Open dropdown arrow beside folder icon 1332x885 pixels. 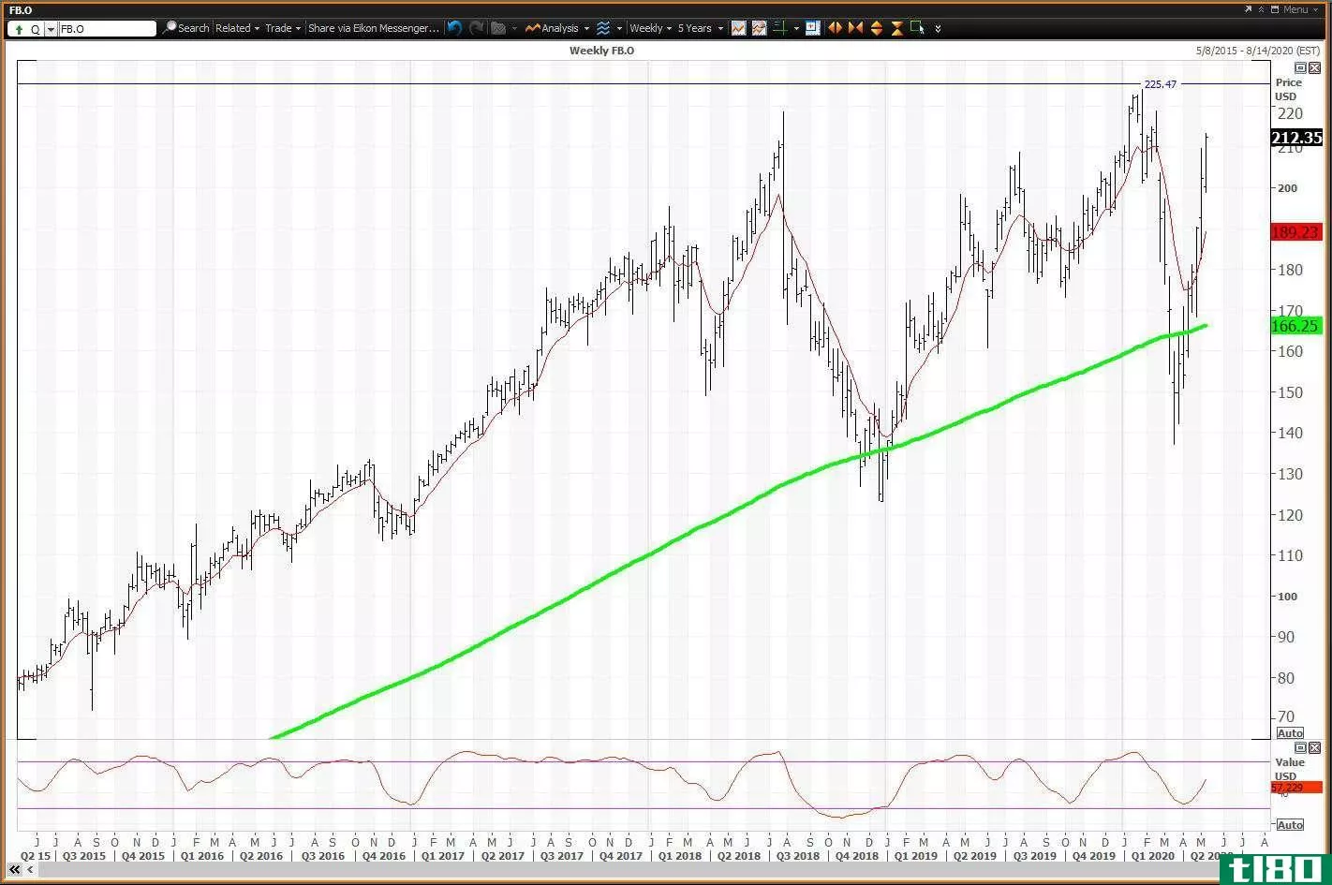click(x=514, y=28)
